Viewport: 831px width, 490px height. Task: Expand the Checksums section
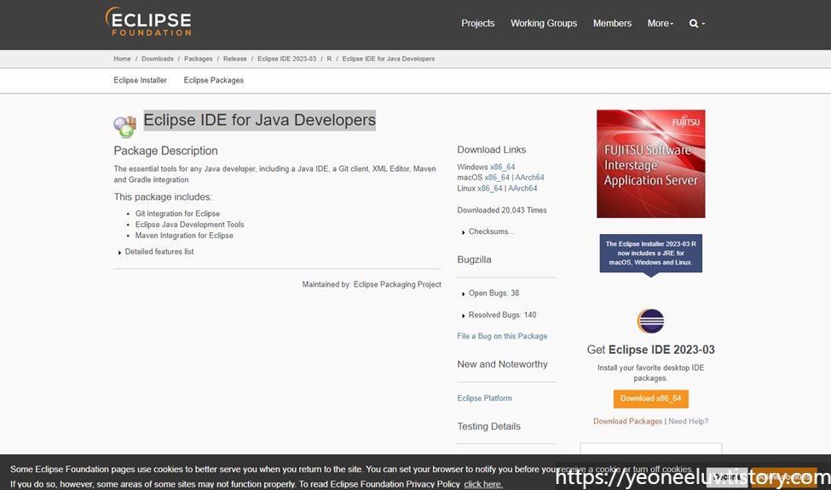(x=488, y=231)
